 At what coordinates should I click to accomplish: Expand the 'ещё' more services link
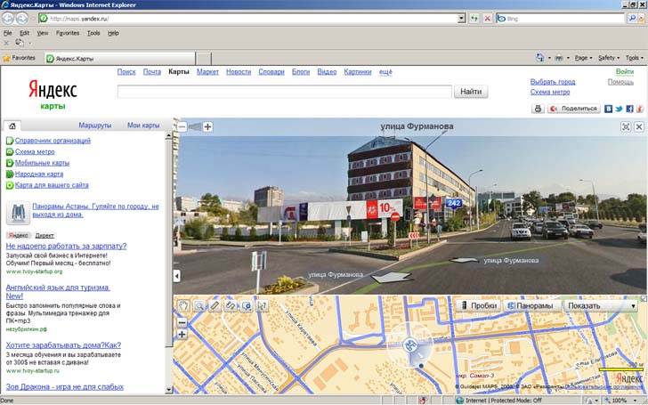(385, 72)
